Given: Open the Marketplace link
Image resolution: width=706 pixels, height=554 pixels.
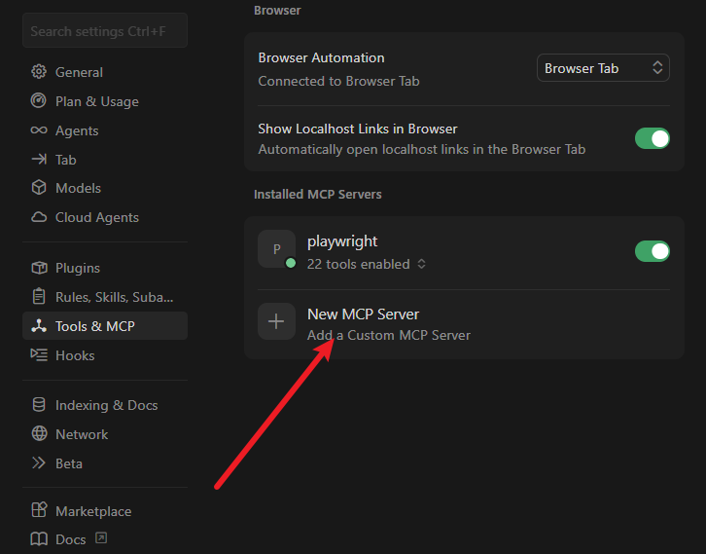Looking at the screenshot, I should pyautogui.click(x=105, y=511).
